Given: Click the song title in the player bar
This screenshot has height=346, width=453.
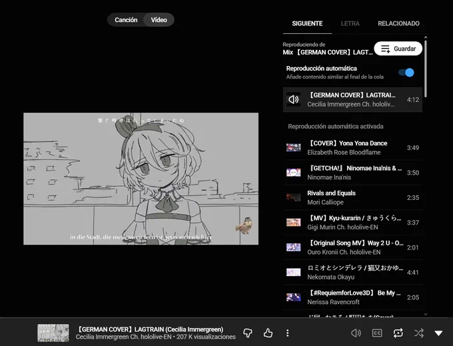Looking at the screenshot, I should click(x=150, y=329).
